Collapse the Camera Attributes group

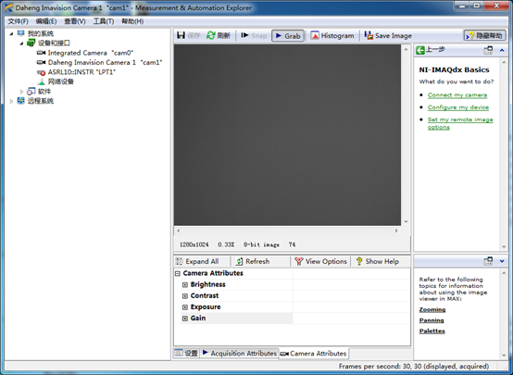point(178,273)
